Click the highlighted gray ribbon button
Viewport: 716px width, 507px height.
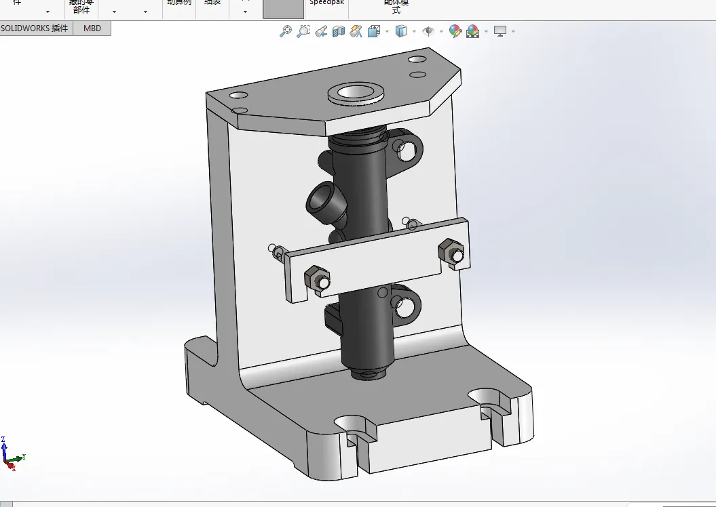284,9
